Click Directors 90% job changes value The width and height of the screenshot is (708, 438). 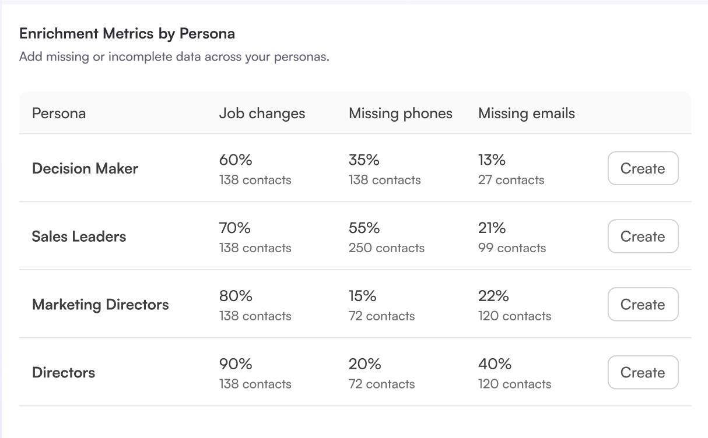[x=236, y=364]
